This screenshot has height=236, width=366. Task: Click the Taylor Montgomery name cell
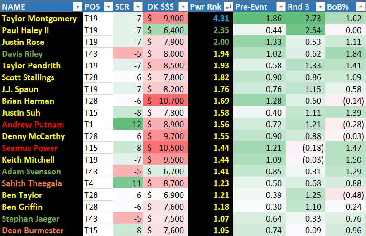point(42,18)
